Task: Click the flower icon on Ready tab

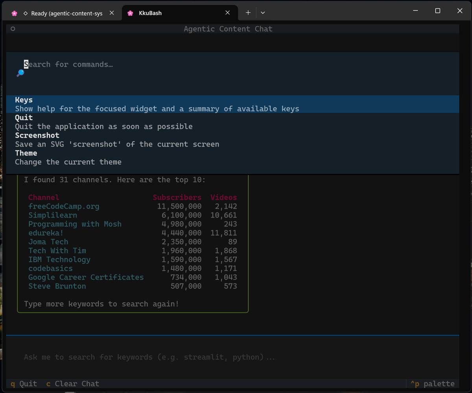Action: pyautogui.click(x=15, y=13)
